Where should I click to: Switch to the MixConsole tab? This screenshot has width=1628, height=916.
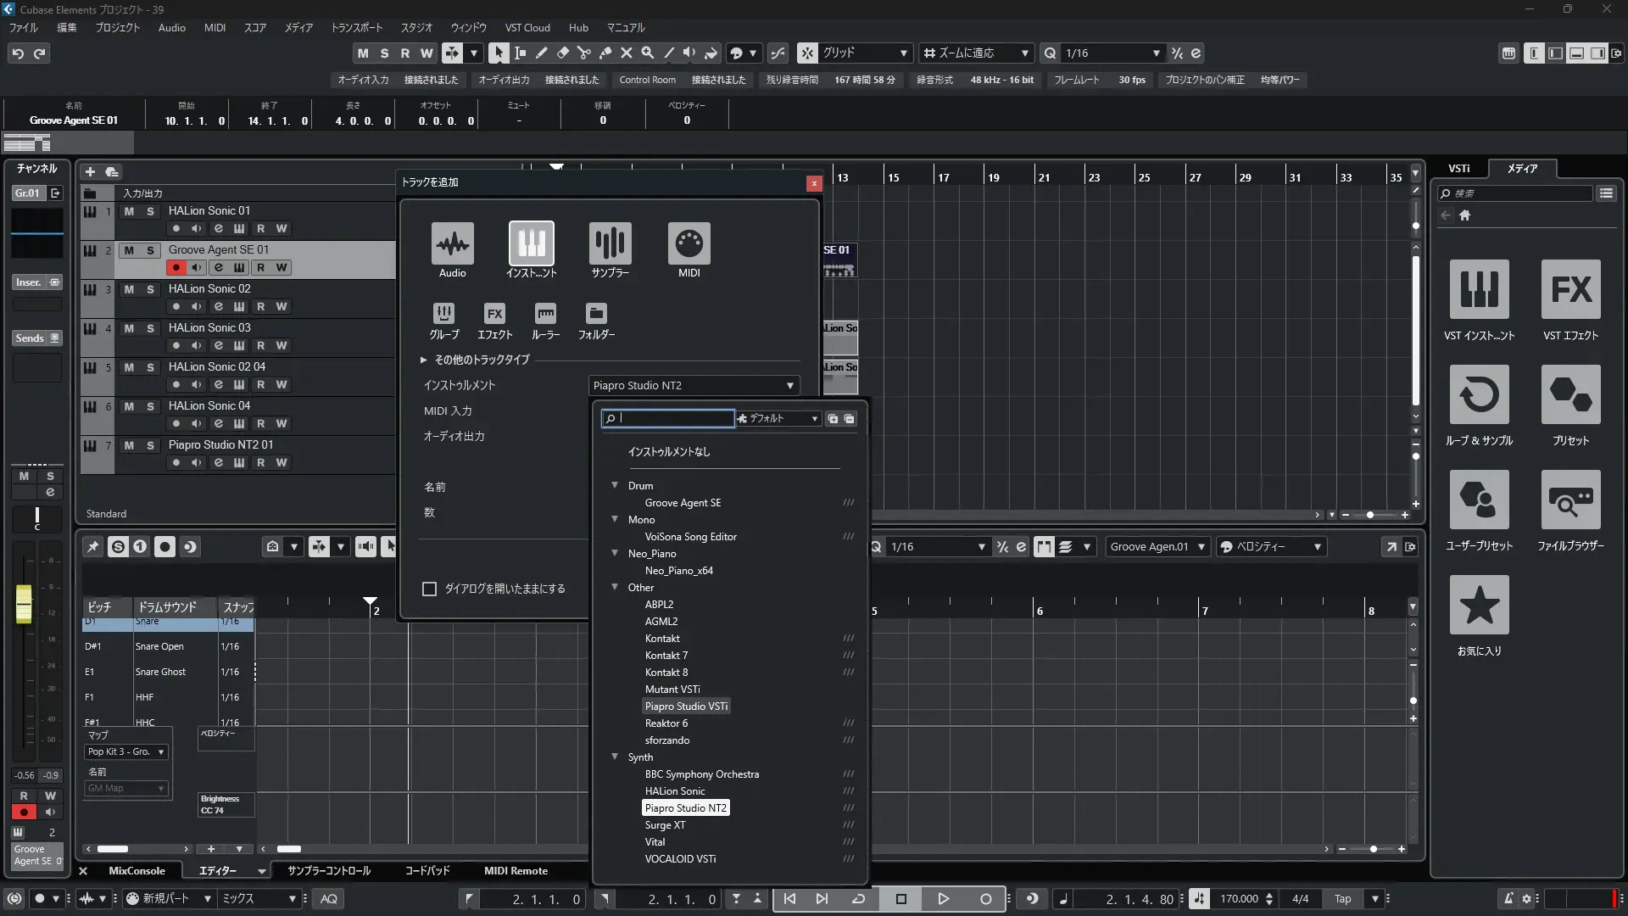(x=137, y=871)
